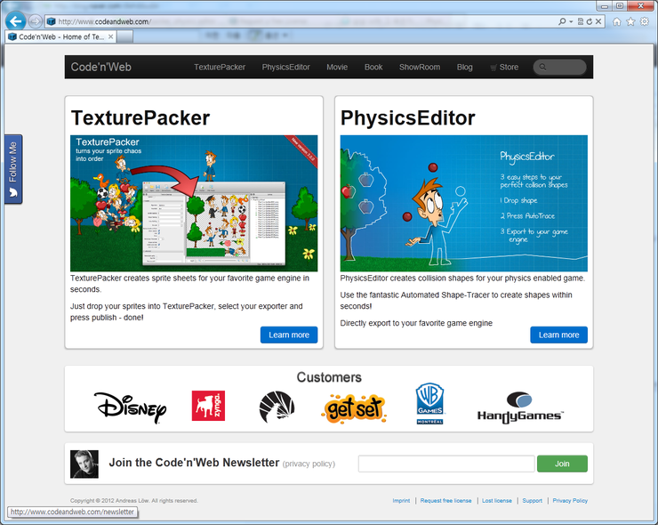Open the Privacy Policy footer link

(x=570, y=501)
